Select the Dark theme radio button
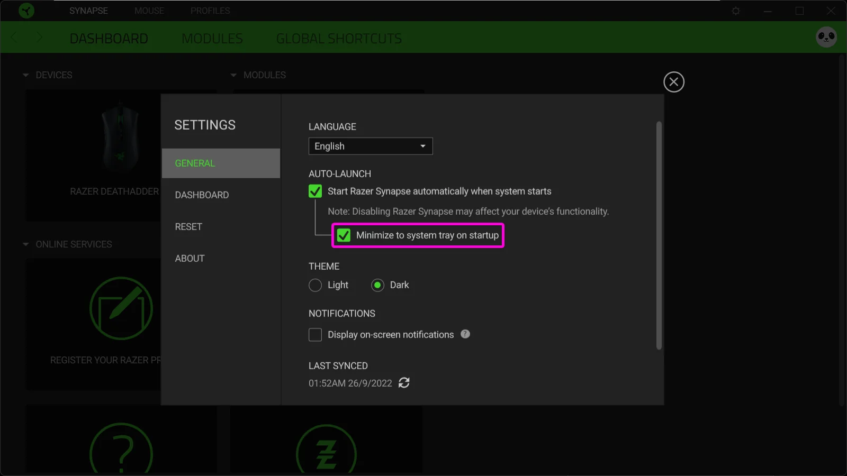 (x=377, y=285)
